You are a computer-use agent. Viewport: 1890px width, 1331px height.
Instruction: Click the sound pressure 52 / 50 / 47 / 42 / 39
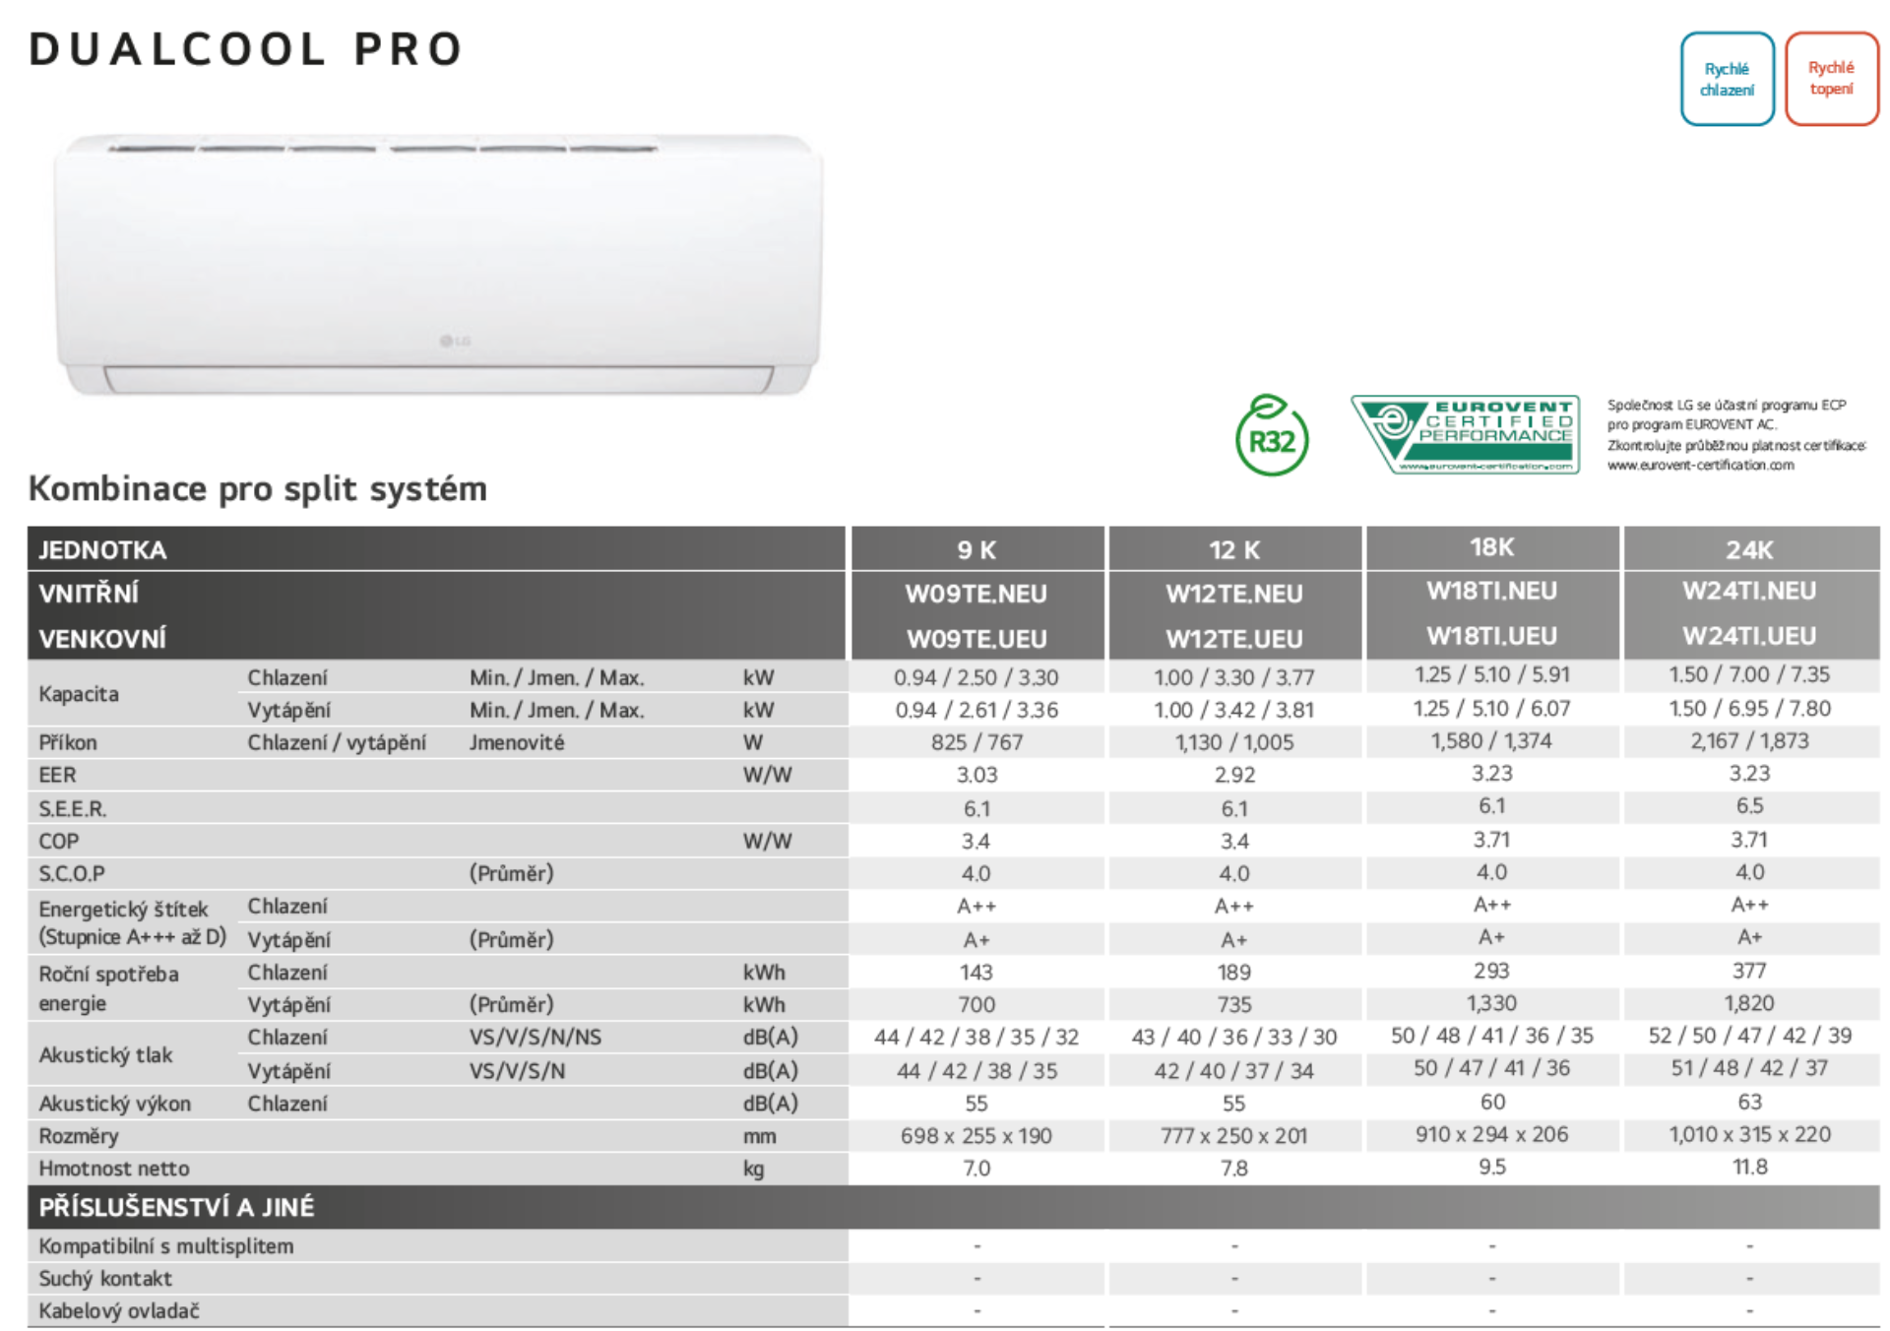1749,1035
